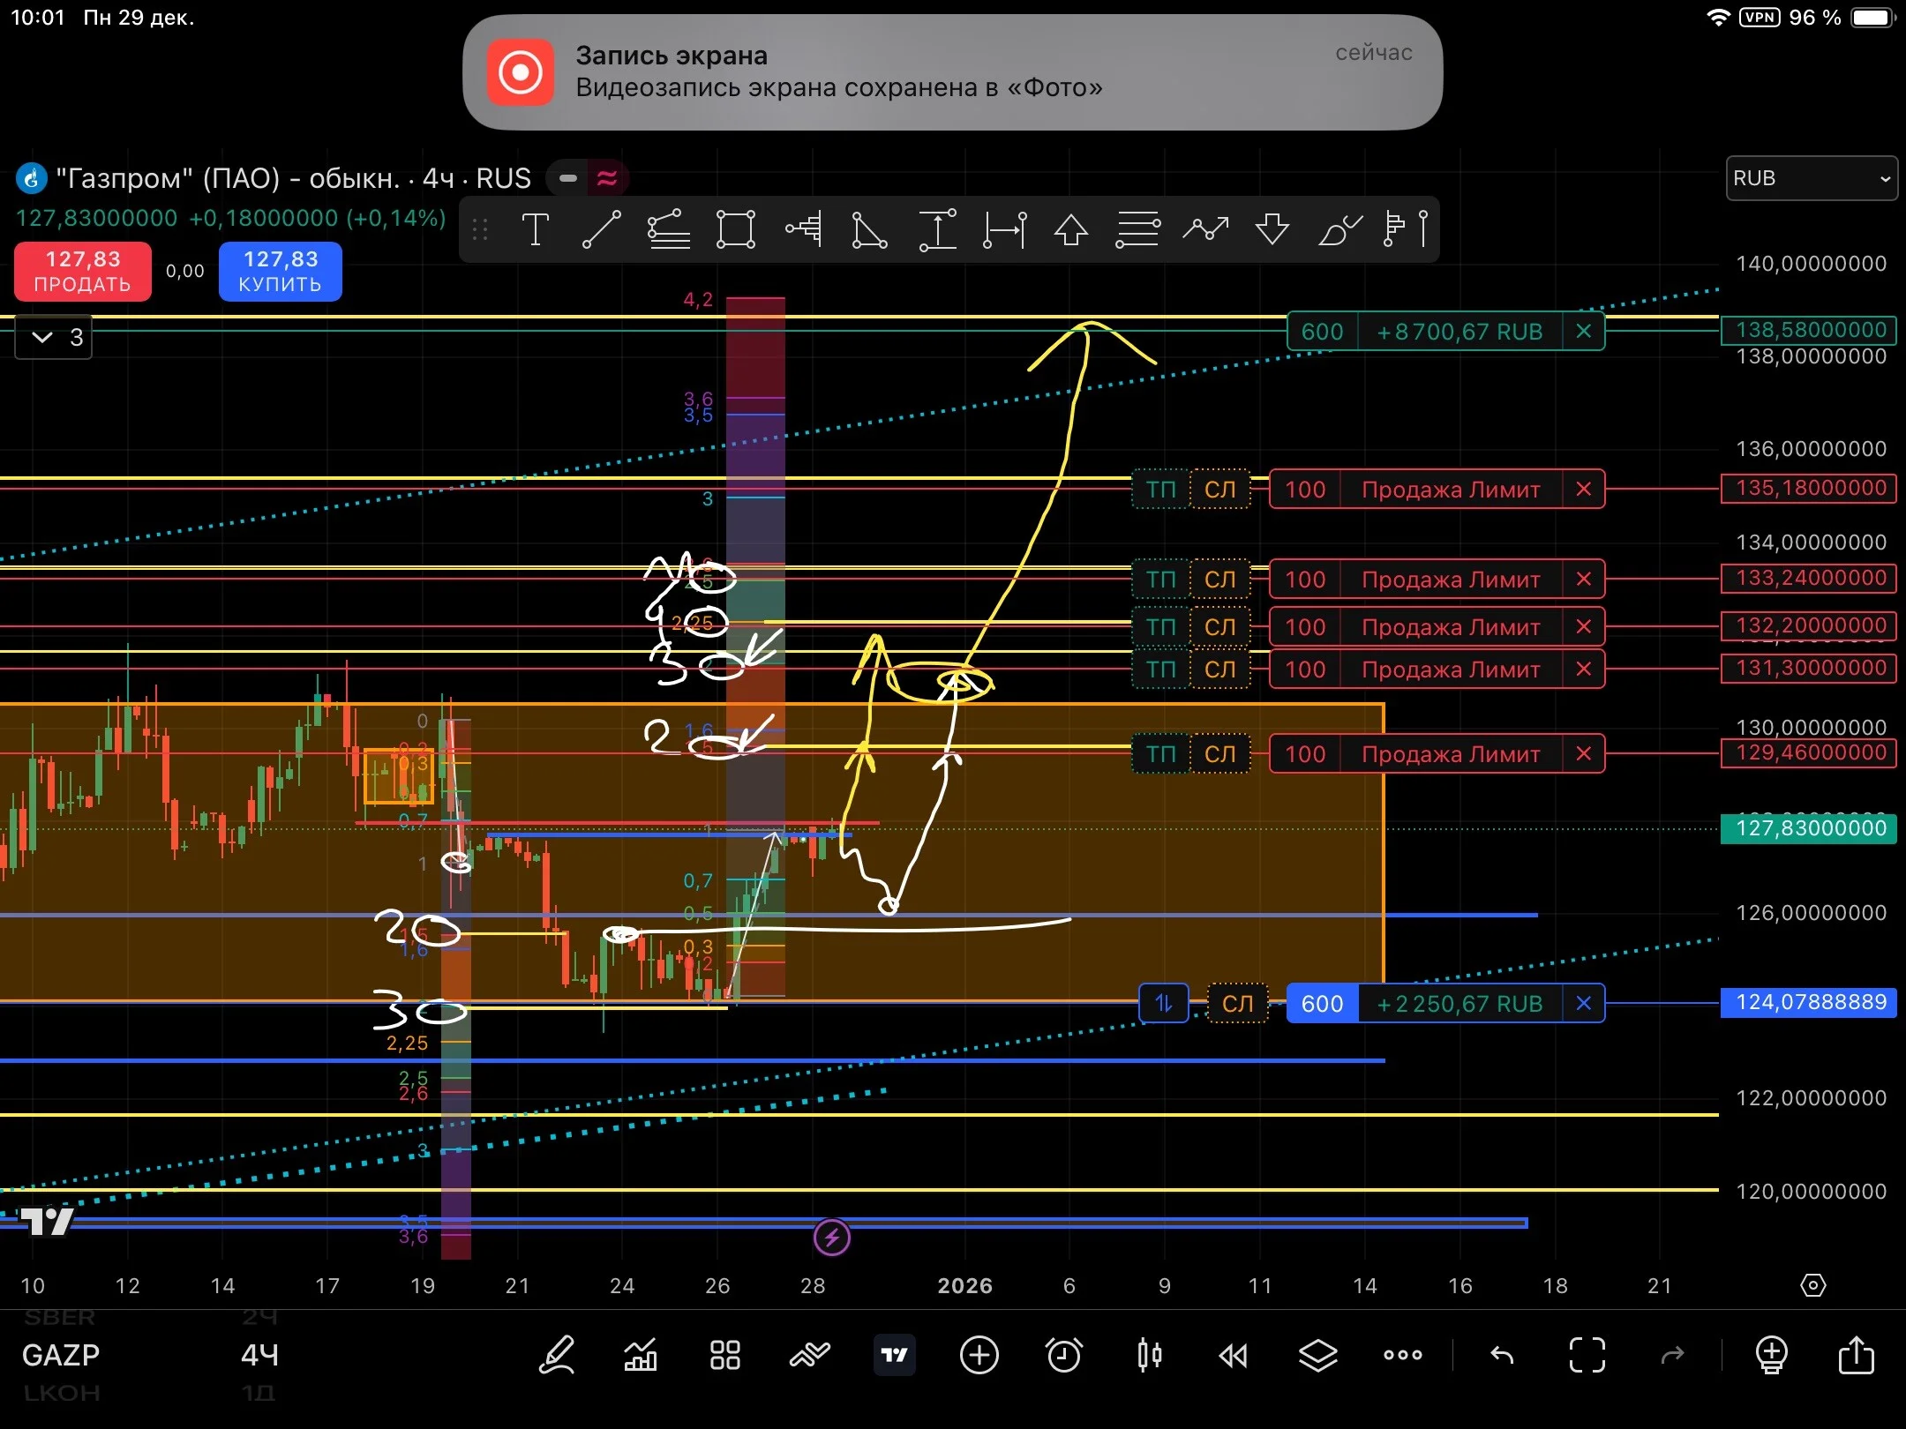The height and width of the screenshot is (1429, 1906).
Task: Open the Indicators chart icon
Action: point(641,1355)
